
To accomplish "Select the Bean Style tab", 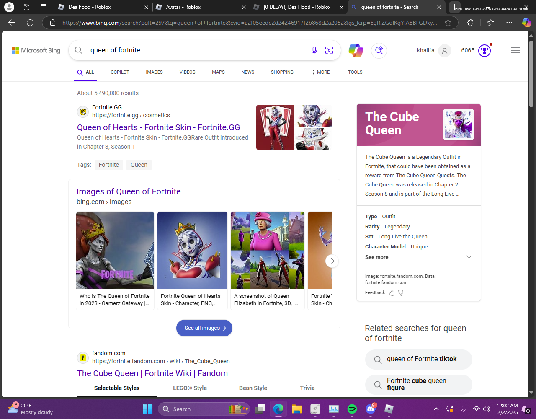I will (x=253, y=388).
